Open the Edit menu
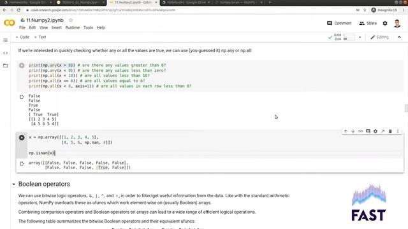408x229 pixels. (33, 27)
